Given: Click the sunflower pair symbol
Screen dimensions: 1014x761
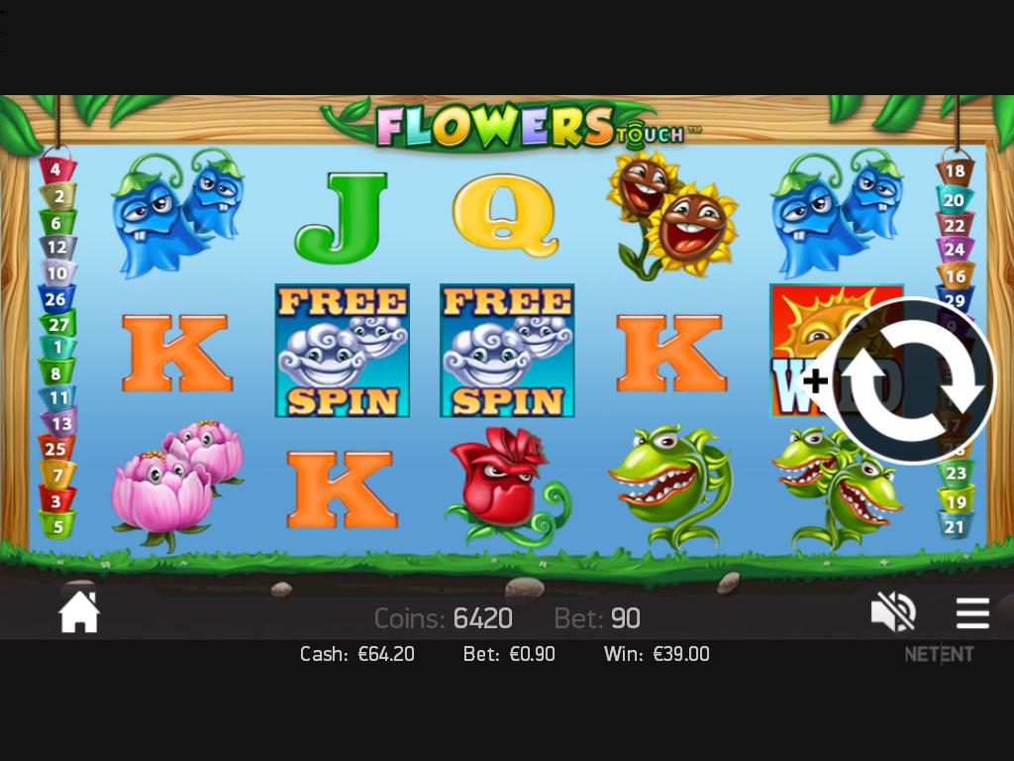Looking at the screenshot, I should pos(671,215).
